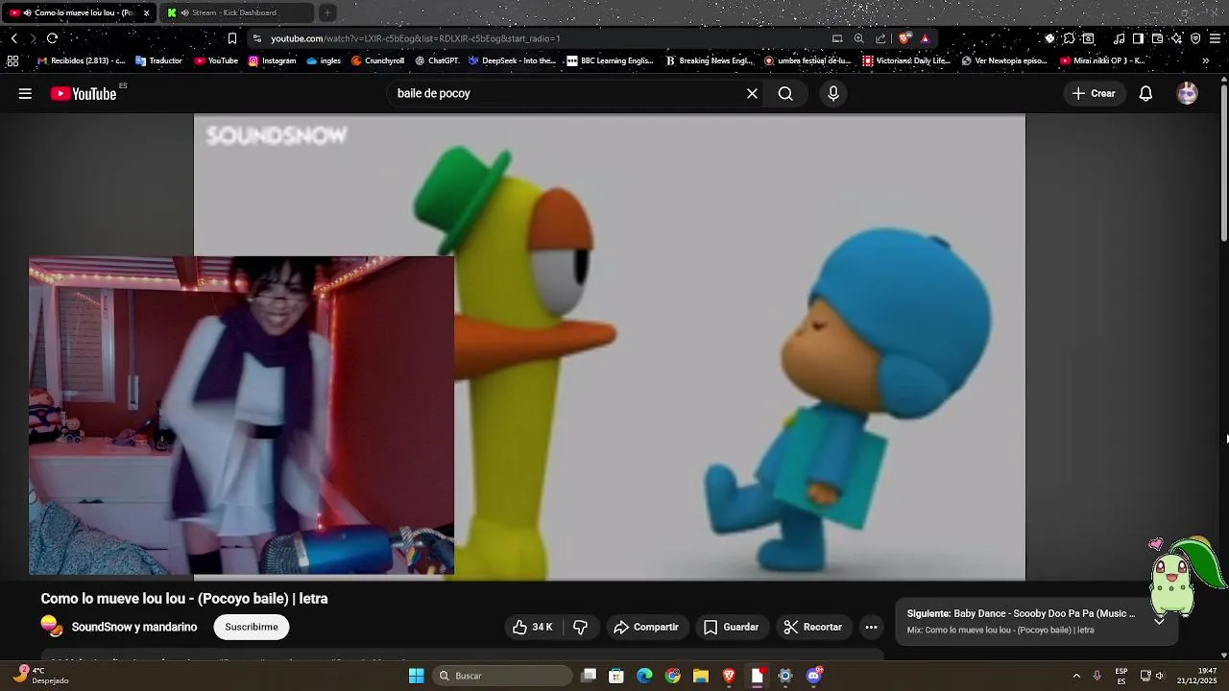1229x691 pixels.
Task: Open the BBC Learning English bookmark
Action: click(x=610, y=60)
